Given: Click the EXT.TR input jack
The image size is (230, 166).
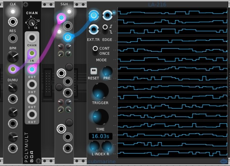Looking at the screenshot, I should tap(94, 28).
